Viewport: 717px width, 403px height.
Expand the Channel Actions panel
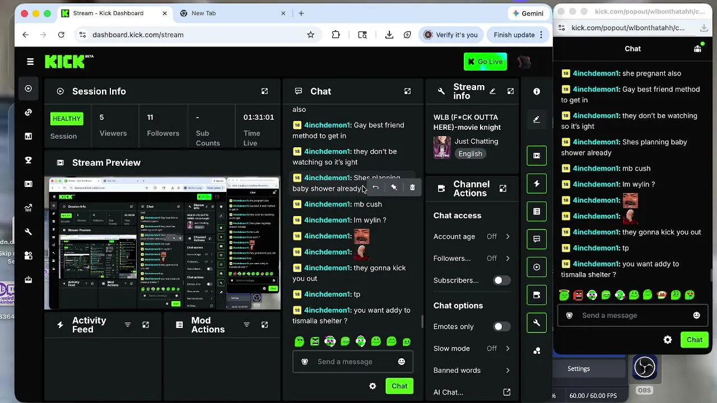(502, 189)
